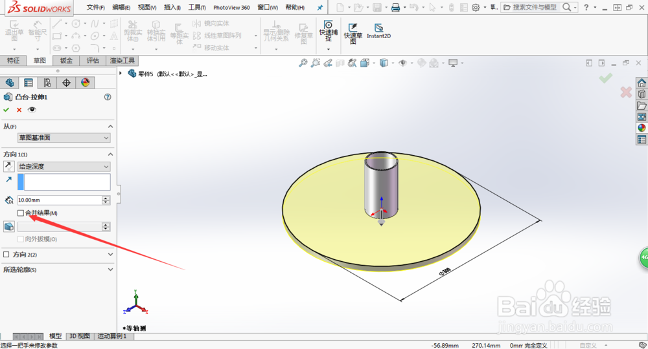Screen dimensions: 648x349
Task: Click the draft on/off icon button
Action: click(8, 226)
